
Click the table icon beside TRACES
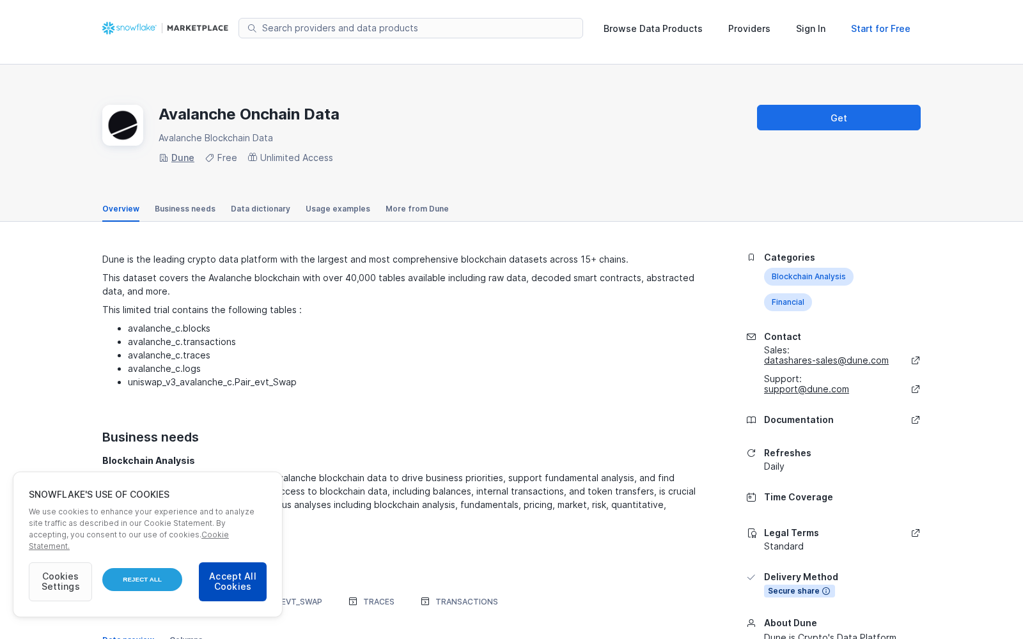click(x=353, y=601)
